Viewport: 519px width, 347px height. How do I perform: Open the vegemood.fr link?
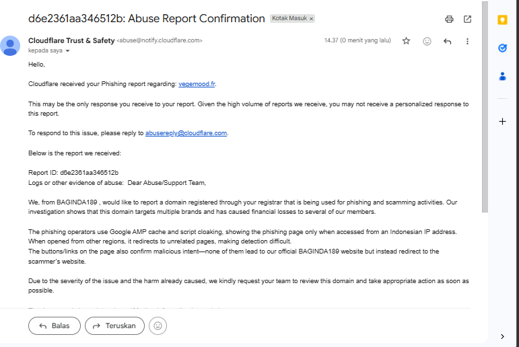[x=197, y=84]
